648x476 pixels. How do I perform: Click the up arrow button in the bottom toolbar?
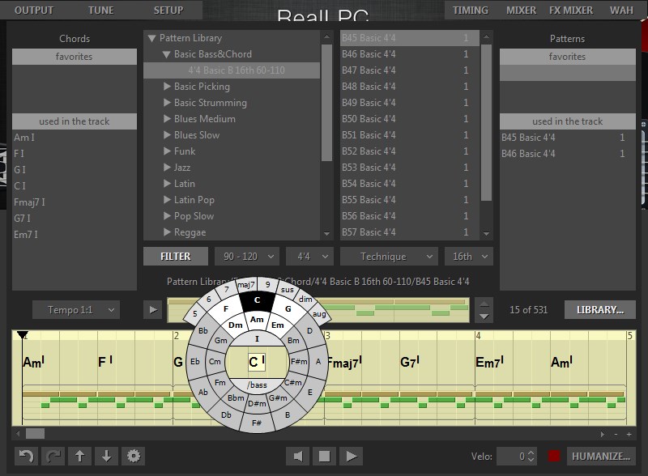(x=79, y=457)
